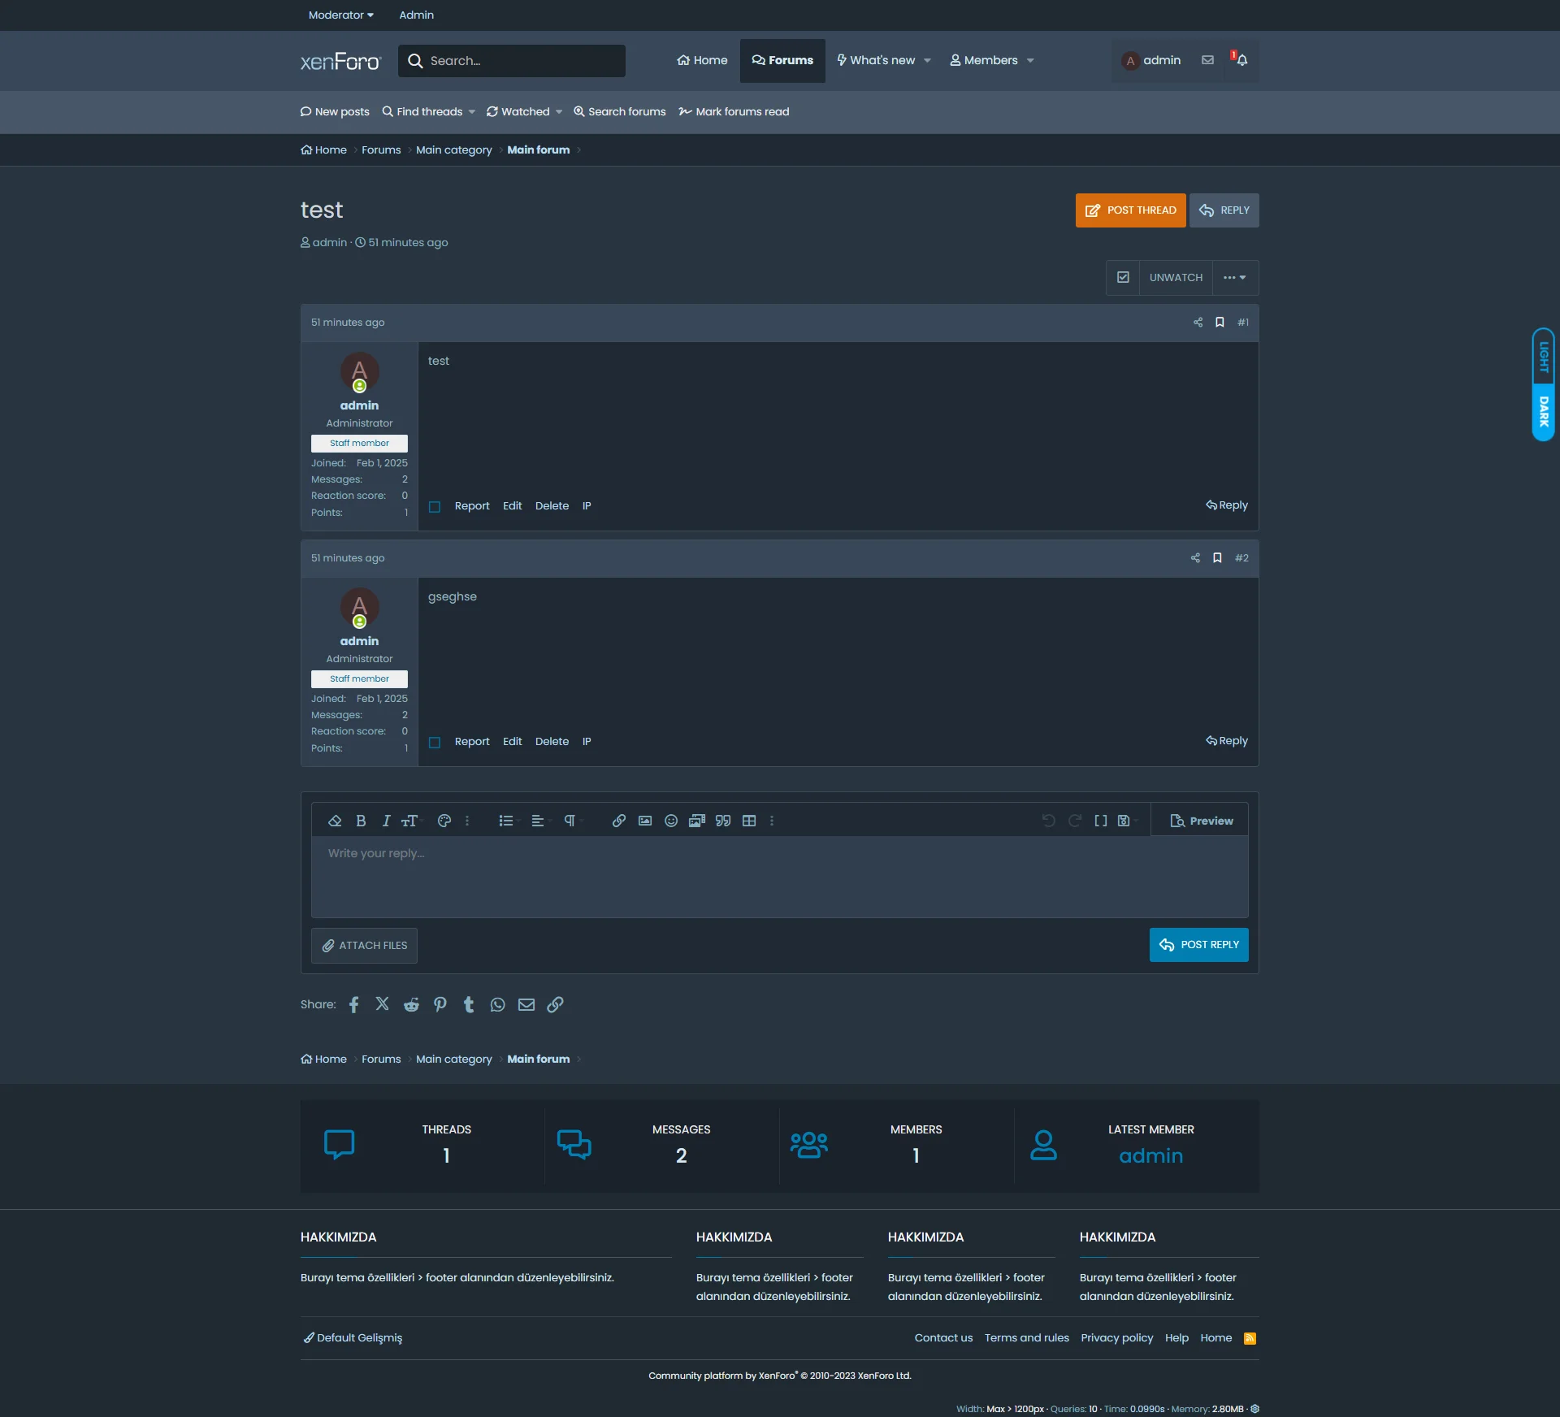The image size is (1560, 1417).
Task: Select post #1 with its checkbox
Action: 435,507
